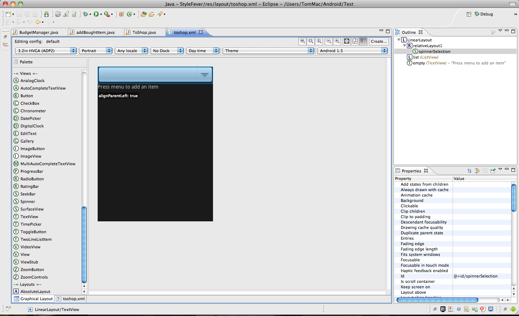
Task: Click the New wizard icon
Action: click(8, 14)
